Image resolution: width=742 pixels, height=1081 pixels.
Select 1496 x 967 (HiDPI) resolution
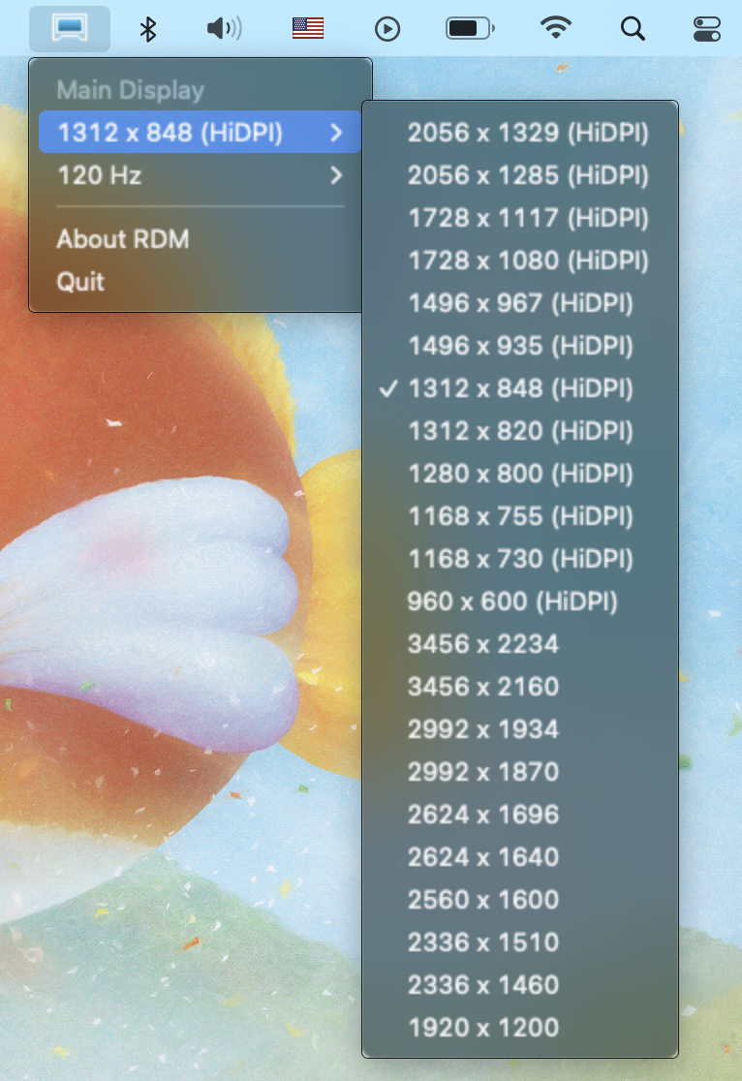point(520,303)
